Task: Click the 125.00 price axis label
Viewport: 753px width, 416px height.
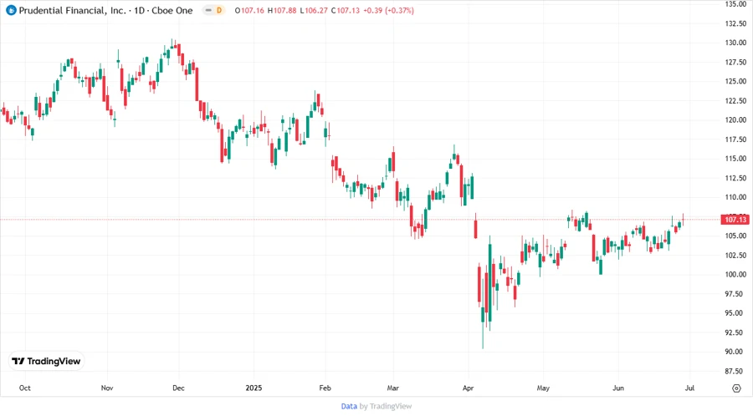Action: coord(735,82)
